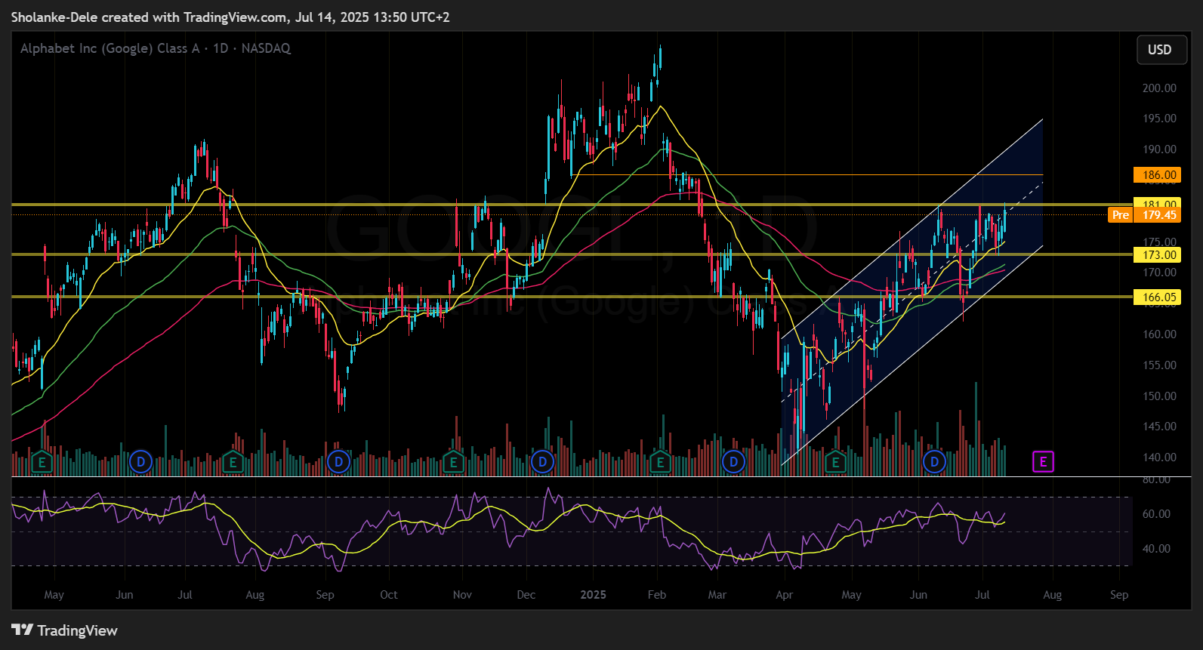The image size is (1203, 650).
Task: Click the December 2024 dividend D marker
Action: tap(542, 461)
